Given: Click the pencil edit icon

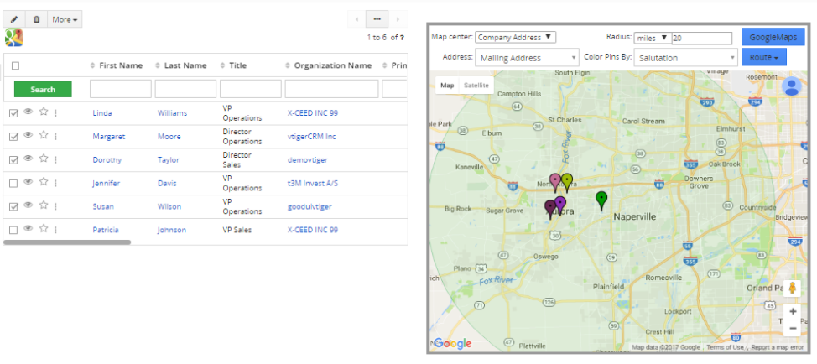Looking at the screenshot, I should click(14, 19).
